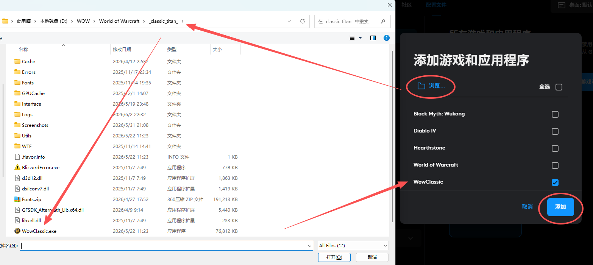Screen dimensions: 593x265
Task: Select the BlizzardError.exe warning icon
Action: [x=17, y=167]
